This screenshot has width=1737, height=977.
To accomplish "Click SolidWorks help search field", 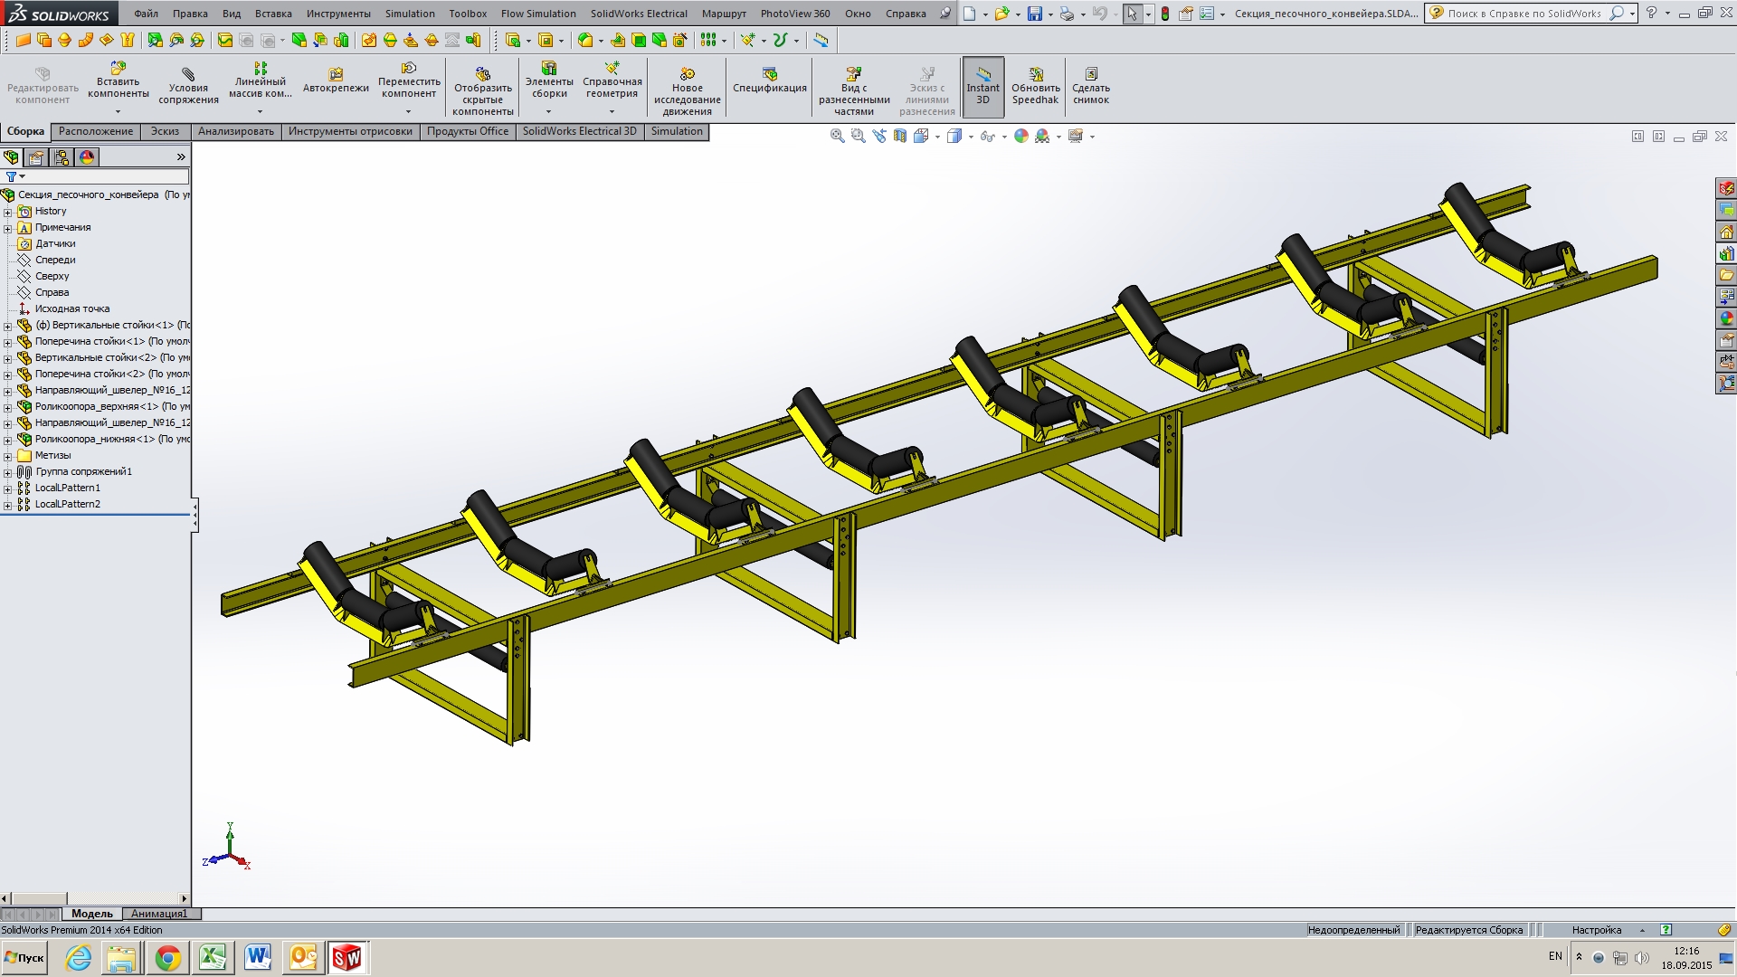I will pos(1524,14).
